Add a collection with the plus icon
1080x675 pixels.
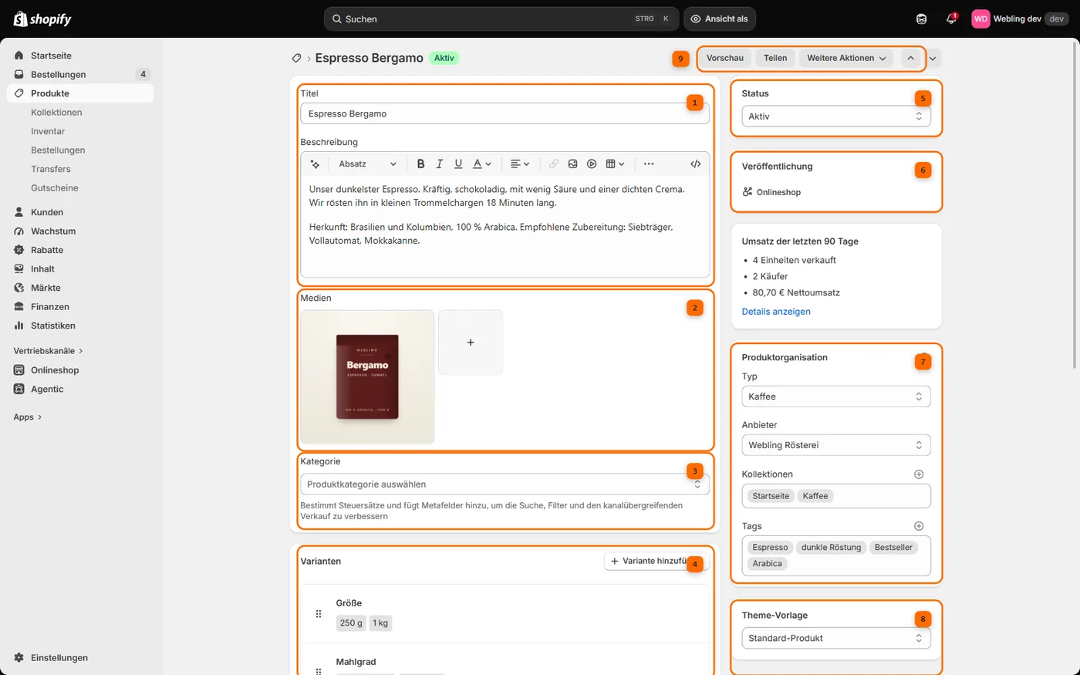919,474
